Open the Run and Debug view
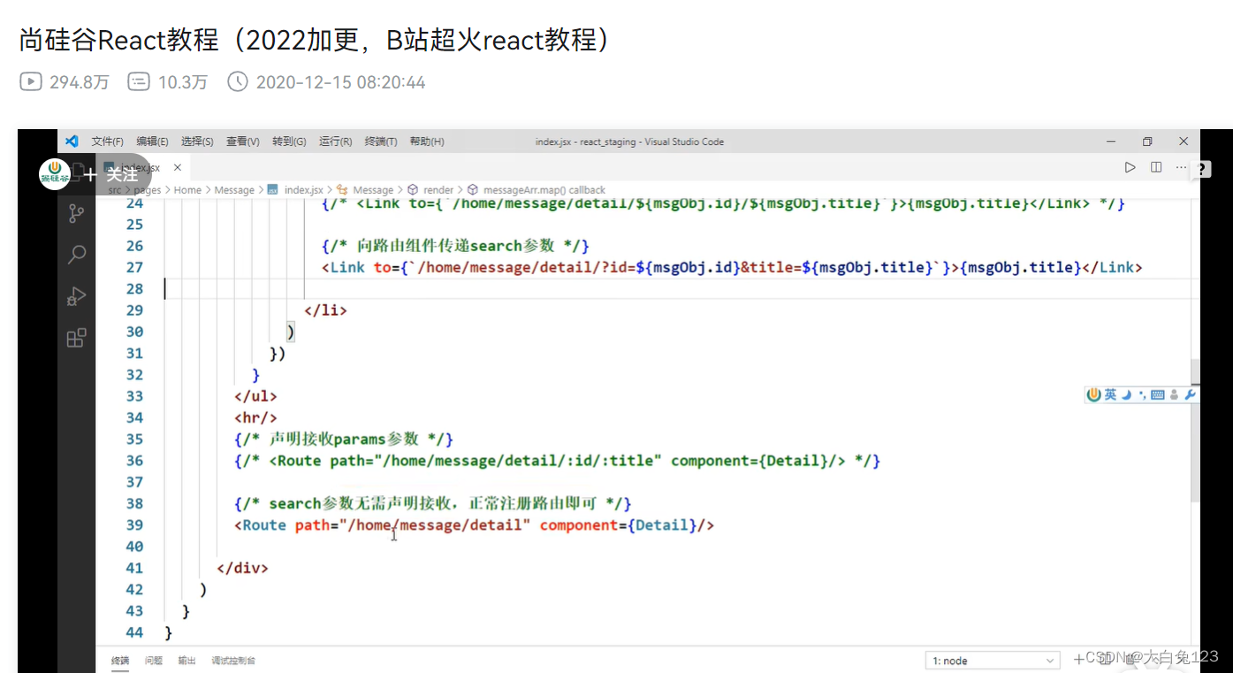This screenshot has height=673, width=1233. (77, 296)
